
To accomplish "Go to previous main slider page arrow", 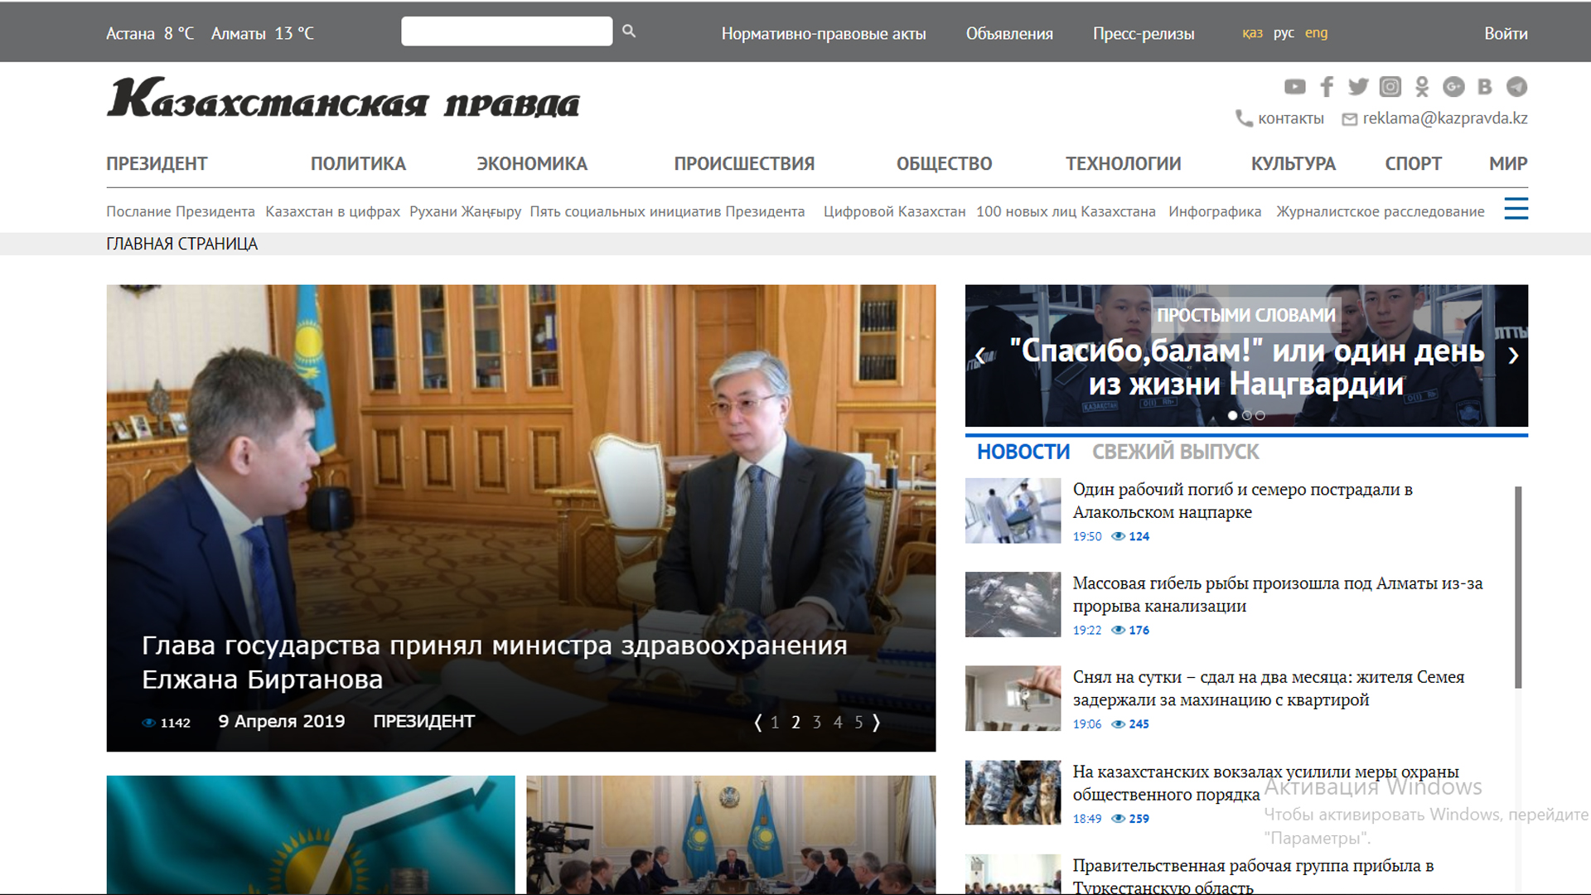I will point(757,723).
